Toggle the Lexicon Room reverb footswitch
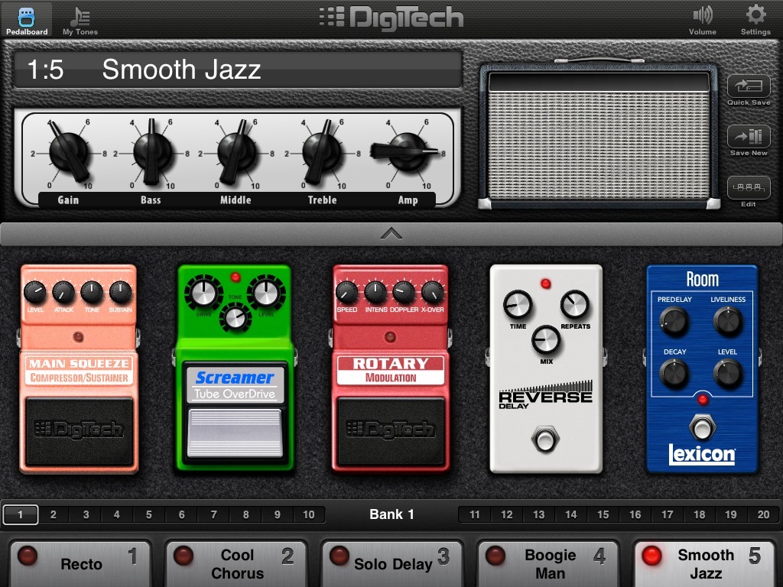783x587 pixels. [702, 427]
